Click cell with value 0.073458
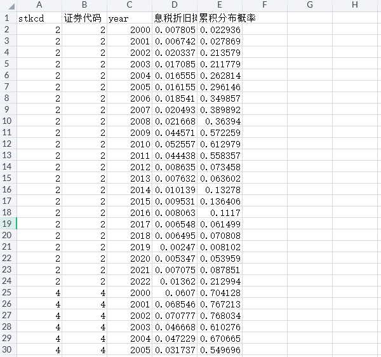381x357 pixels. pos(220,167)
